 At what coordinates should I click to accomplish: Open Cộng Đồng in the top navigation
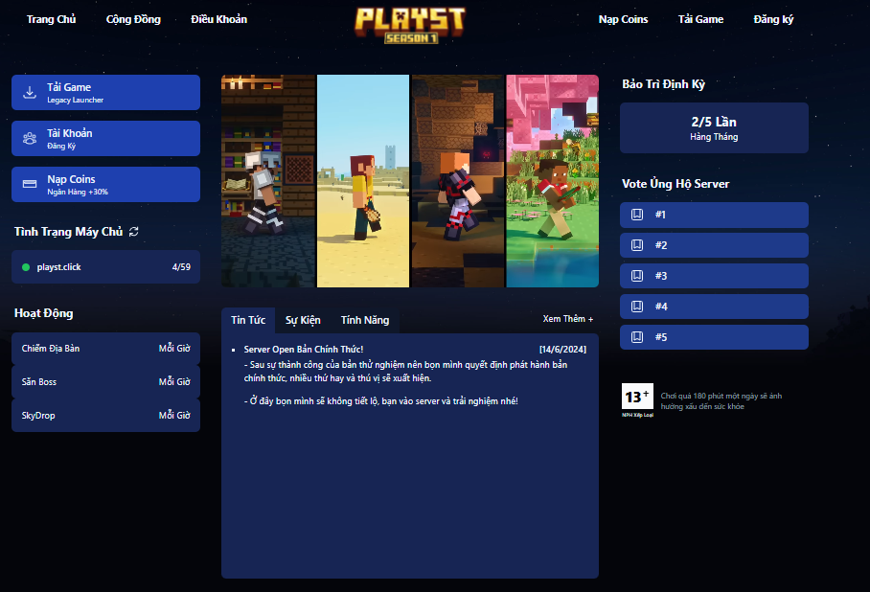(x=133, y=19)
